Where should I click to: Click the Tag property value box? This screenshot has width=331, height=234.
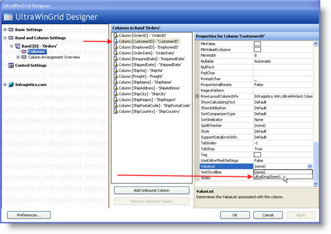point(257,154)
